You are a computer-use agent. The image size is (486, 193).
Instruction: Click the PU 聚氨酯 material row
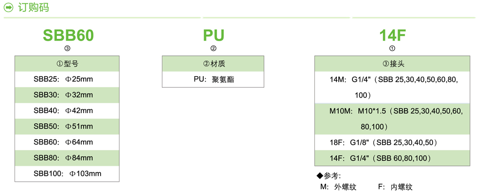(x=213, y=79)
